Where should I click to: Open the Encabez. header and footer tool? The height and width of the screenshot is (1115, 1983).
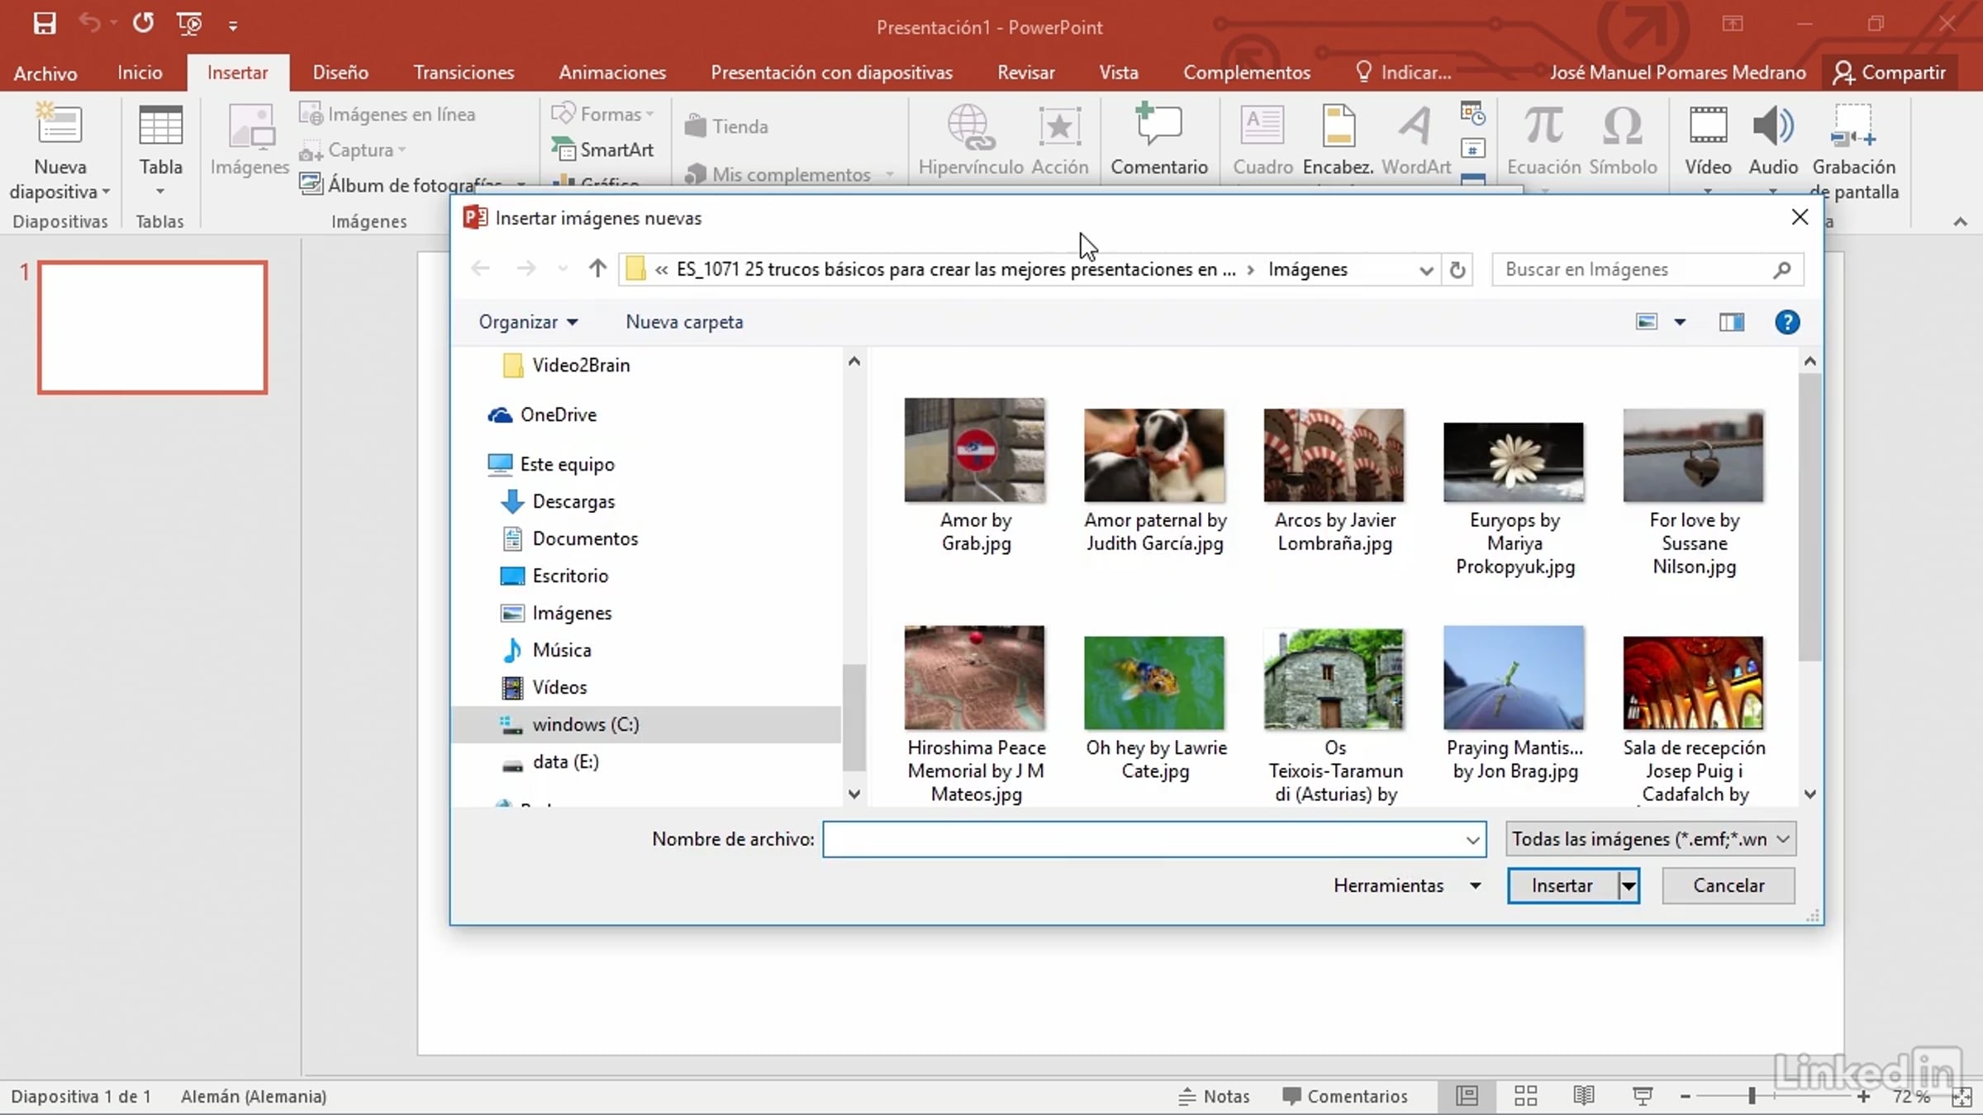click(x=1338, y=139)
